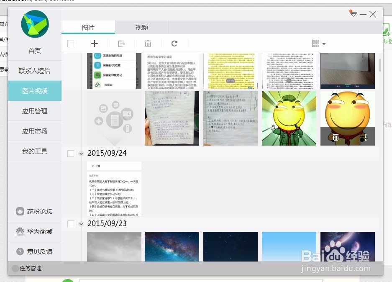Collapse the 2015/09/24 date group
The width and height of the screenshot is (392, 282).
tap(81, 154)
